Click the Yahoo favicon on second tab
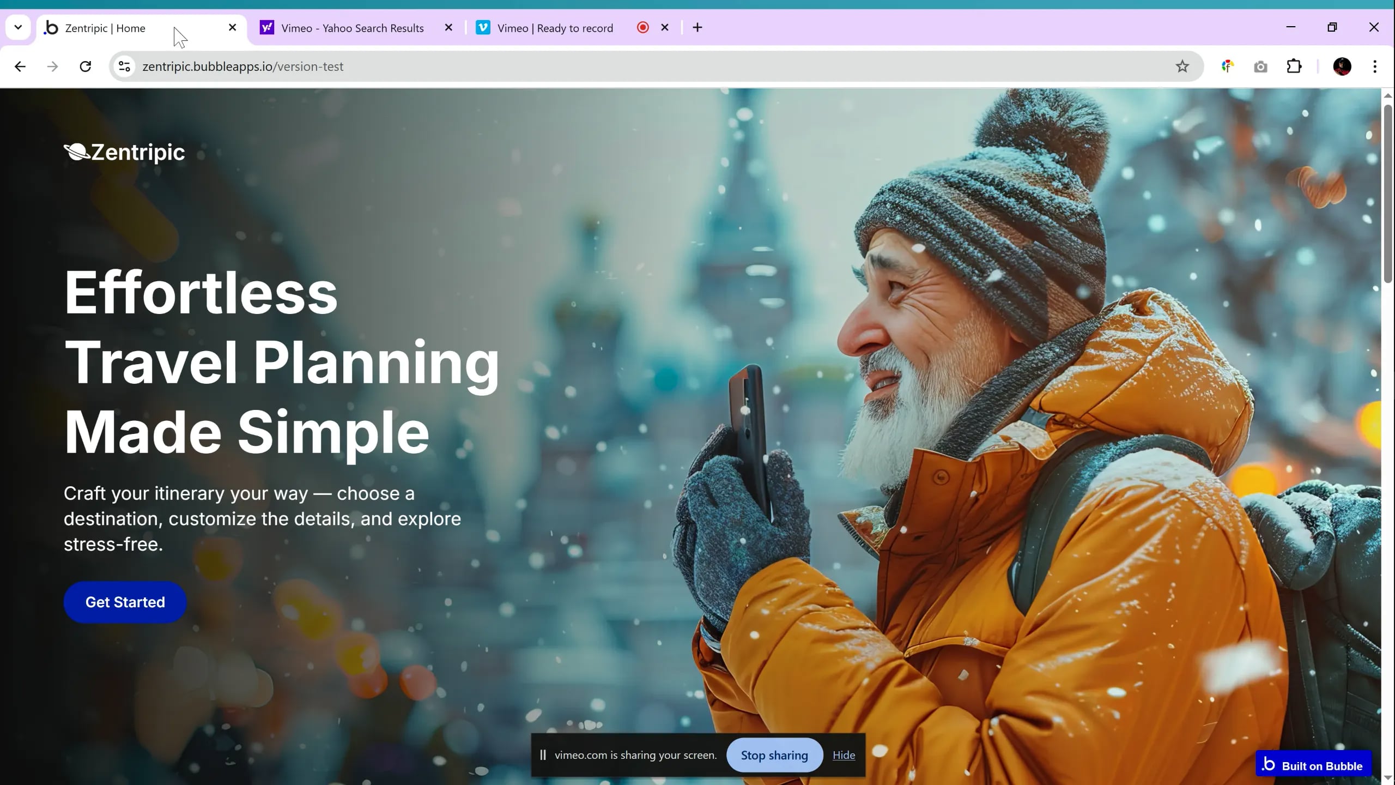The image size is (1395, 785). tap(267, 27)
